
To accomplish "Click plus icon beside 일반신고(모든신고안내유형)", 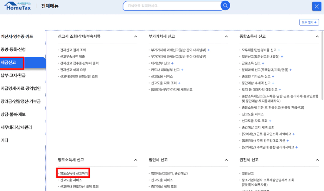I will tap(282, 57).
